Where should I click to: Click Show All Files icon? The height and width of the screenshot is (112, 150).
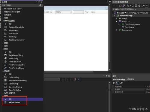[x=139, y=6]
